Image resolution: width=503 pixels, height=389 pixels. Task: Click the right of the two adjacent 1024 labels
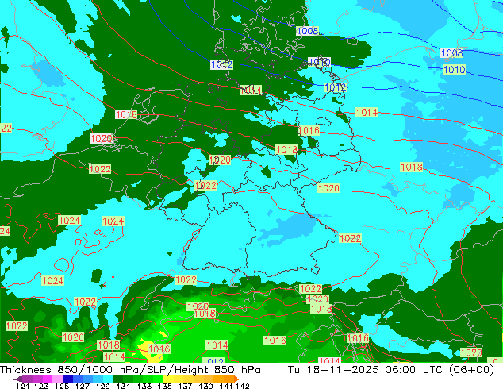pyautogui.click(x=113, y=221)
